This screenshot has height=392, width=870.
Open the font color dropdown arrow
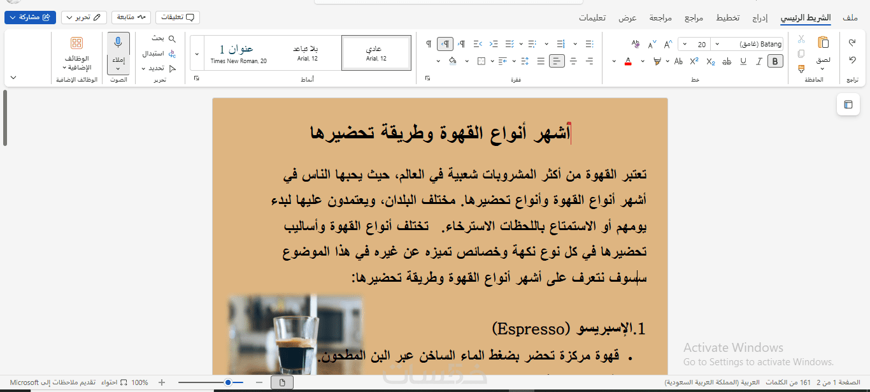614,61
